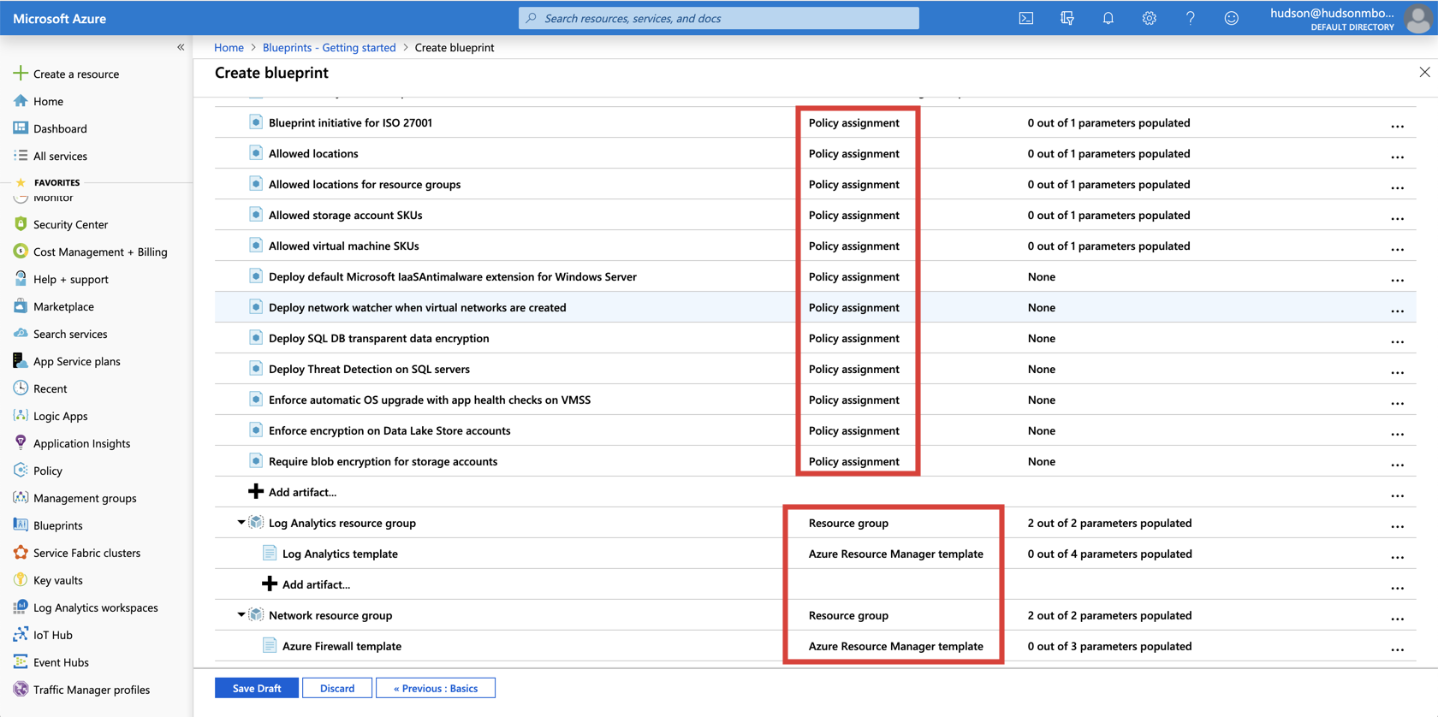Open Event Hubs in the sidebar

click(x=61, y=662)
